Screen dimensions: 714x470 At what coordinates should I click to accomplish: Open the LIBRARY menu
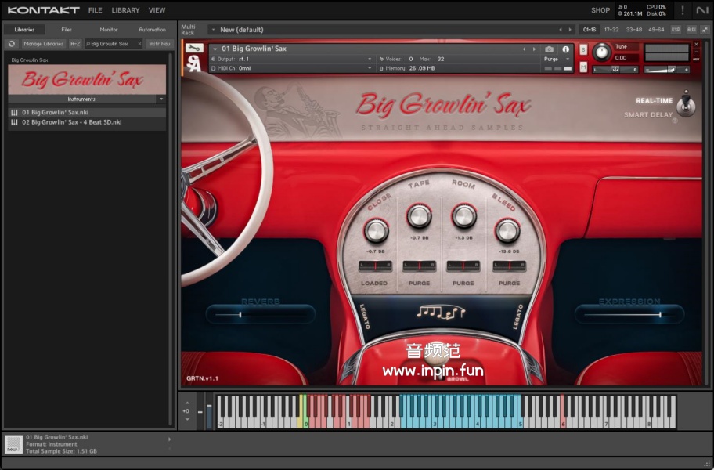(x=125, y=10)
